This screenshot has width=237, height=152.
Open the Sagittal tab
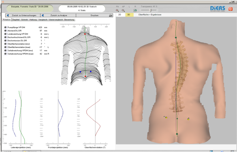16,20
